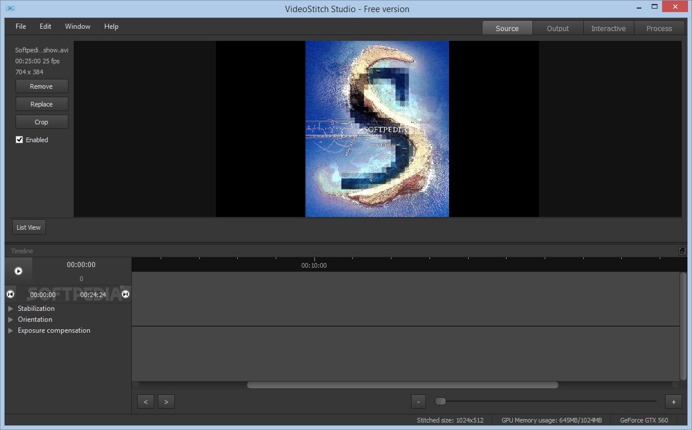Click Stitched size: 1024x512 status

pyautogui.click(x=450, y=420)
